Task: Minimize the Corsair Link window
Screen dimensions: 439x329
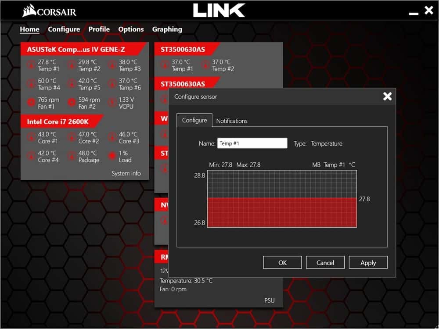Action: coord(413,13)
